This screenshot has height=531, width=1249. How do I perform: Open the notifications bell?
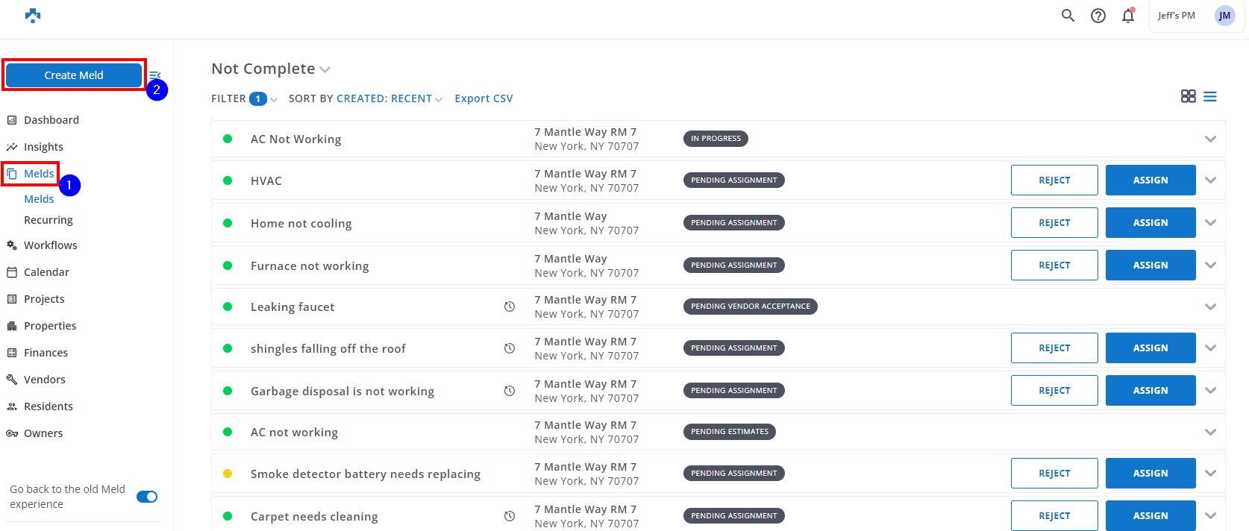[1127, 16]
